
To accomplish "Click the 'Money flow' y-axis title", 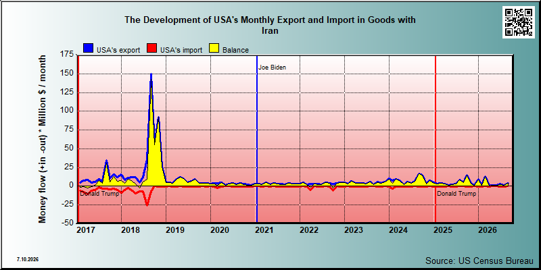I will [x=42, y=138].
